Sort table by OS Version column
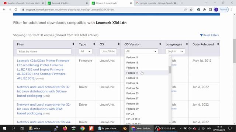 (x=160, y=44)
